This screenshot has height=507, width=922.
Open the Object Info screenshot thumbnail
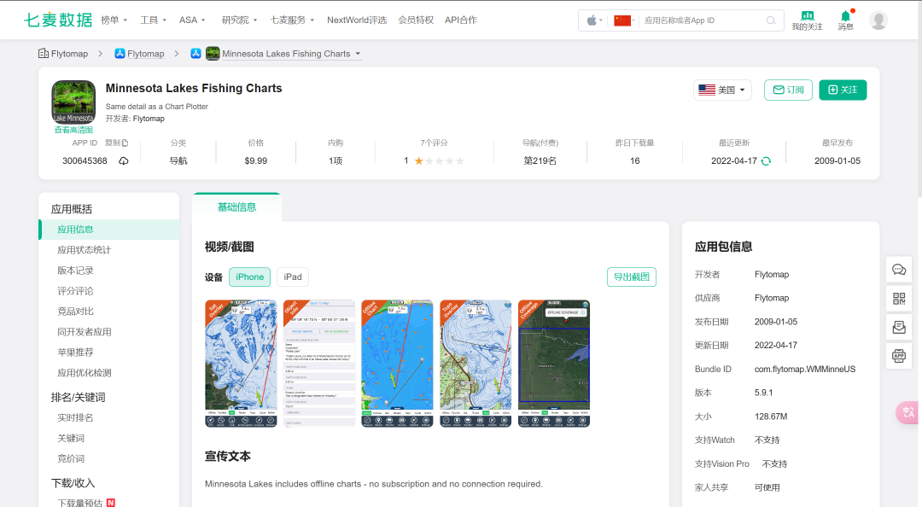[319, 364]
